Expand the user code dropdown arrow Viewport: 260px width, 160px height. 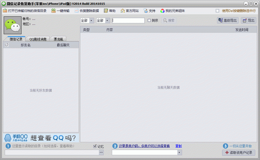[x=179, y=152]
